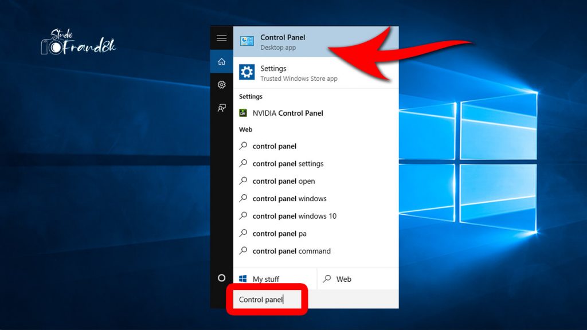This screenshot has width=587, height=330.
Task: Click the Settings store app gear icon
Action: [246, 73]
